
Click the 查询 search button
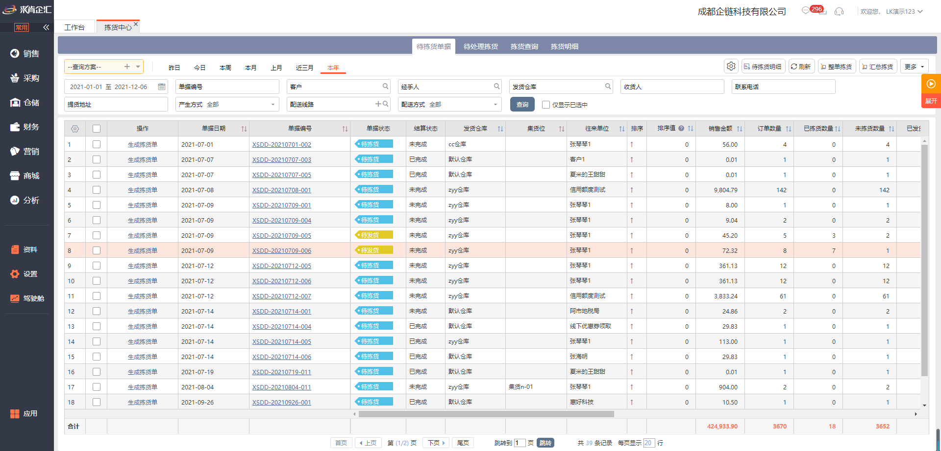click(522, 105)
